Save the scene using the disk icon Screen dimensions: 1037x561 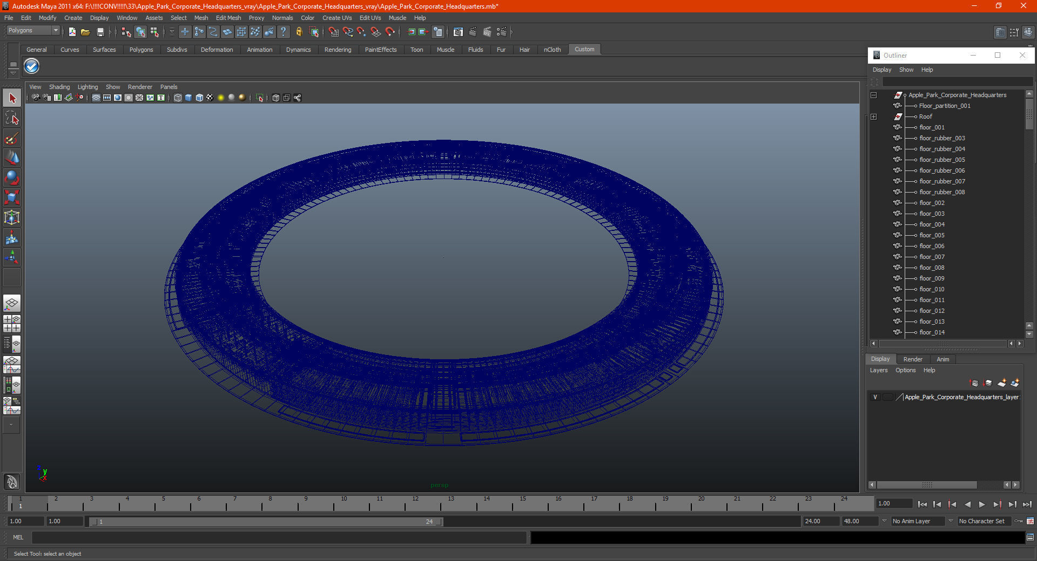click(x=100, y=32)
